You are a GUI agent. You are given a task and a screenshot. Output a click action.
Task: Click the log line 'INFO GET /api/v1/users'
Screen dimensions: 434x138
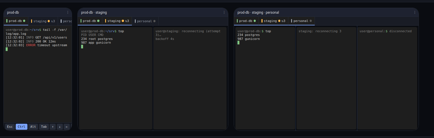pyautogui.click(x=36, y=37)
